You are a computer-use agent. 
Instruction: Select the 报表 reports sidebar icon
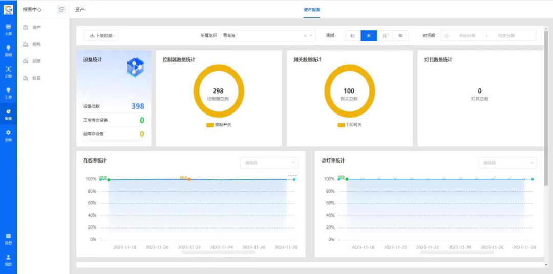(8, 113)
